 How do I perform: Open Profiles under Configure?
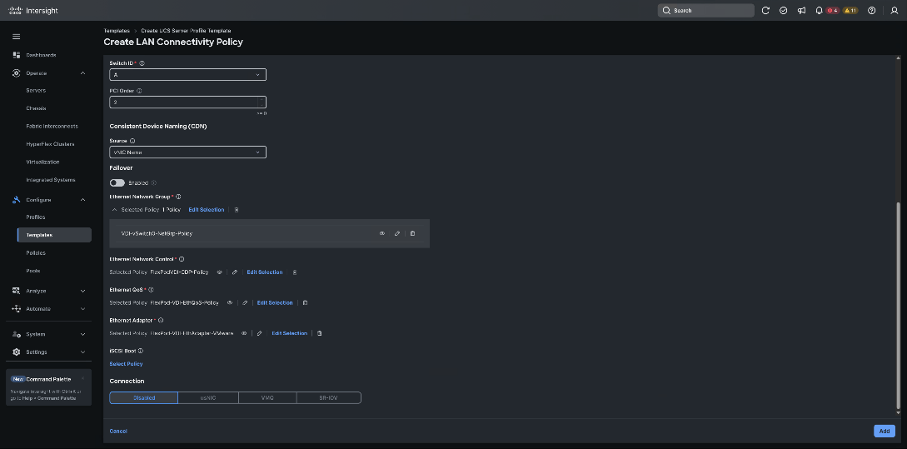click(x=35, y=217)
